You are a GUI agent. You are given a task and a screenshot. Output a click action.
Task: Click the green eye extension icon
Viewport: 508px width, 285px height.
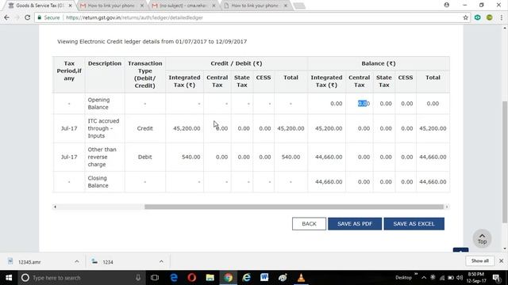tap(478, 17)
